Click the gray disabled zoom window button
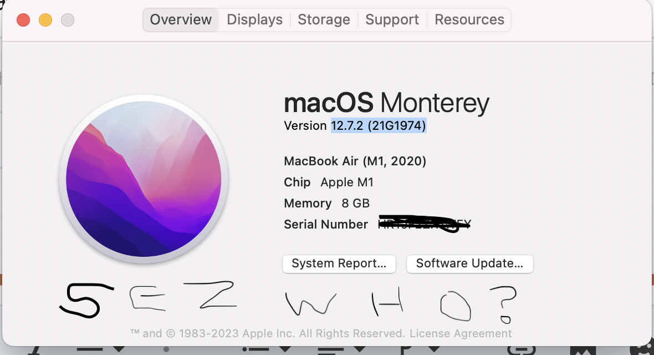 (x=68, y=19)
